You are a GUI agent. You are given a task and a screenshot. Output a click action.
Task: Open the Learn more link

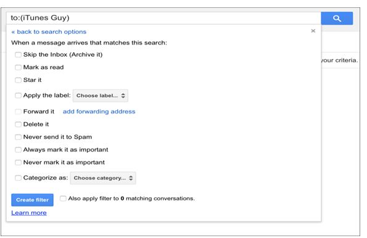coord(29,213)
